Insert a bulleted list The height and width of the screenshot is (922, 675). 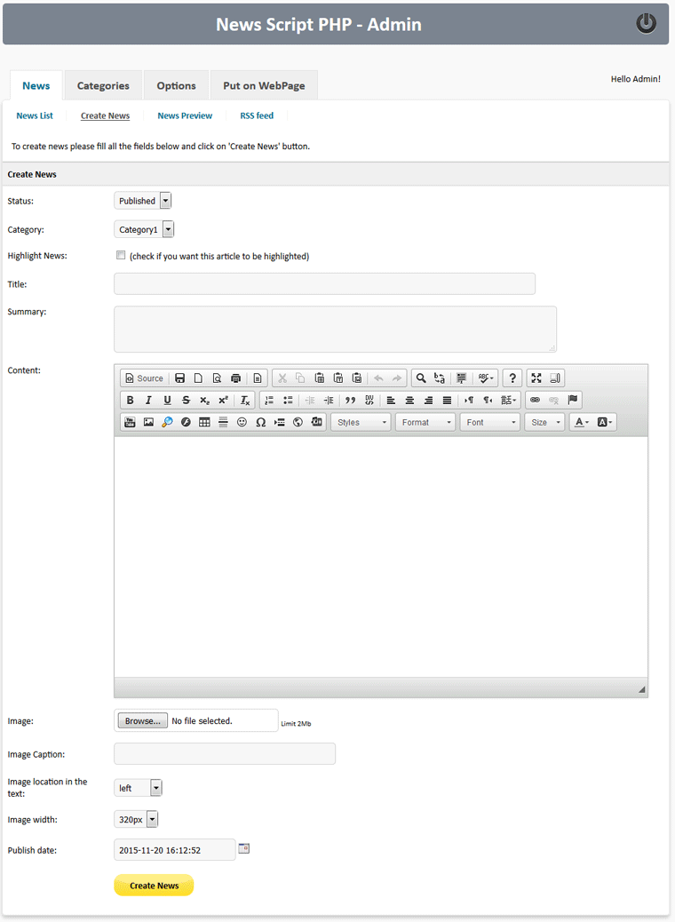pos(288,400)
